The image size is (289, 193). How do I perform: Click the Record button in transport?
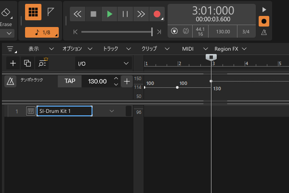157,14
